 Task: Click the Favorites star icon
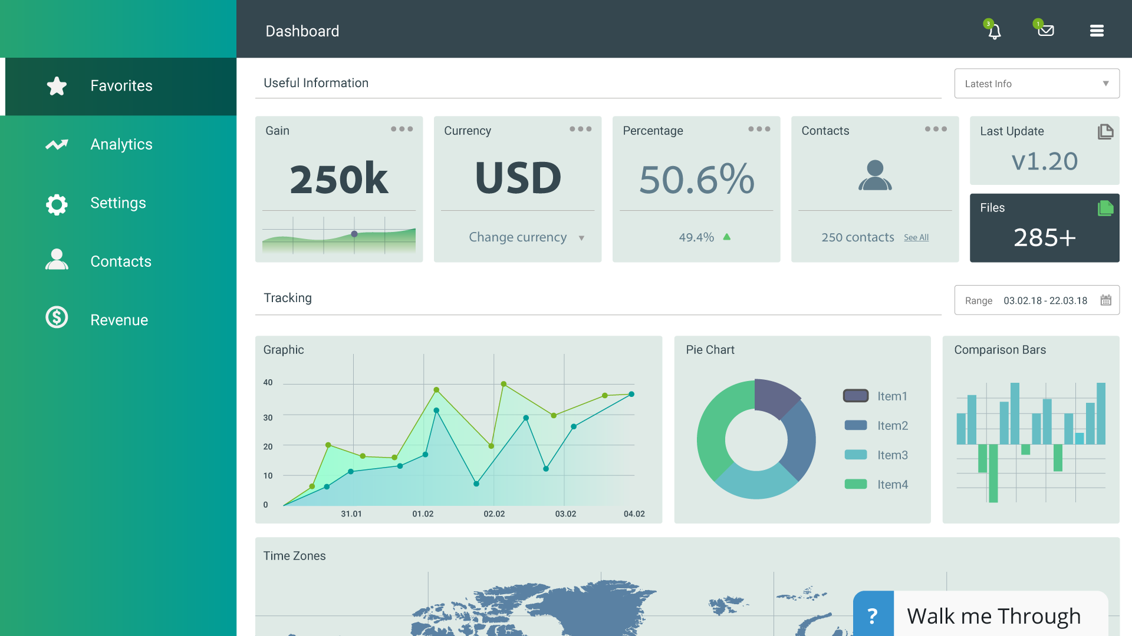pos(57,86)
